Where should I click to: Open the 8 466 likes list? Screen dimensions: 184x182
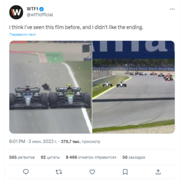(91, 157)
